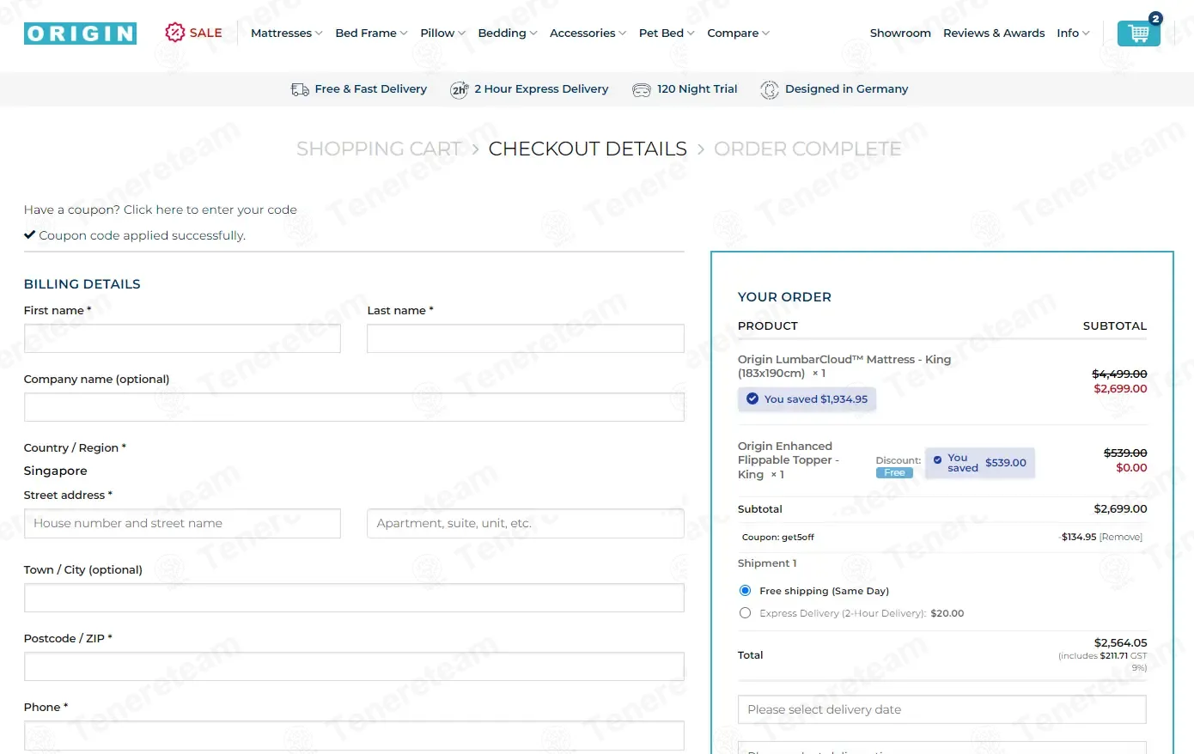Click the Singapore country value
The width and height of the screenshot is (1194, 754).
[x=56, y=471]
